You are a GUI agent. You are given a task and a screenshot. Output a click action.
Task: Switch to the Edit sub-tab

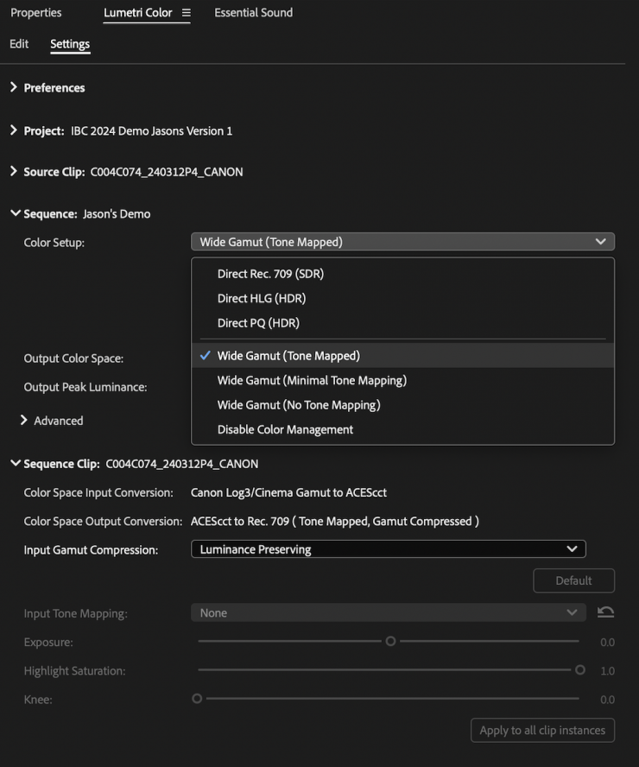[x=19, y=44]
